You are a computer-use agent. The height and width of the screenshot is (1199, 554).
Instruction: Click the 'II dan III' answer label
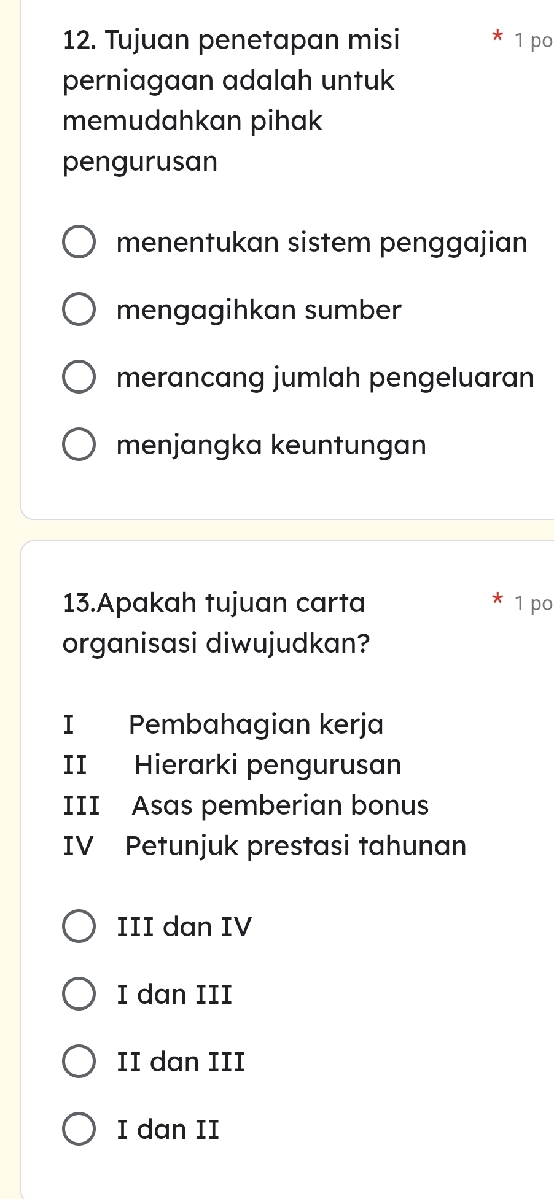[181, 1061]
